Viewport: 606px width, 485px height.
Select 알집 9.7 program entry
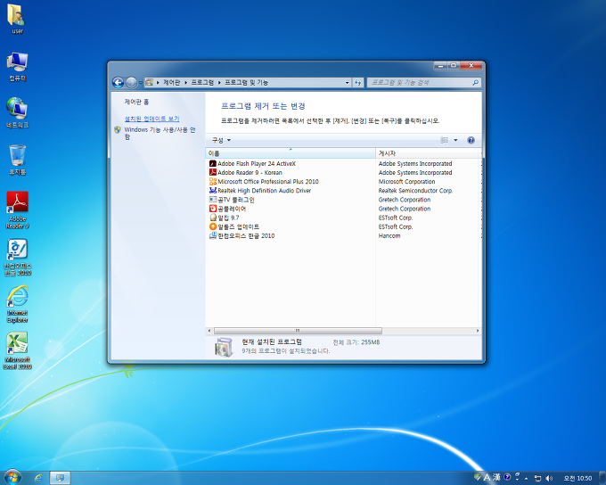(x=228, y=218)
